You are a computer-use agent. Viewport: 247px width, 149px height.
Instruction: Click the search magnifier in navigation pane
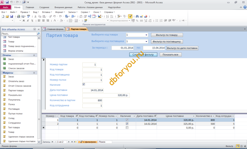pyautogui.click(x=38, y=34)
